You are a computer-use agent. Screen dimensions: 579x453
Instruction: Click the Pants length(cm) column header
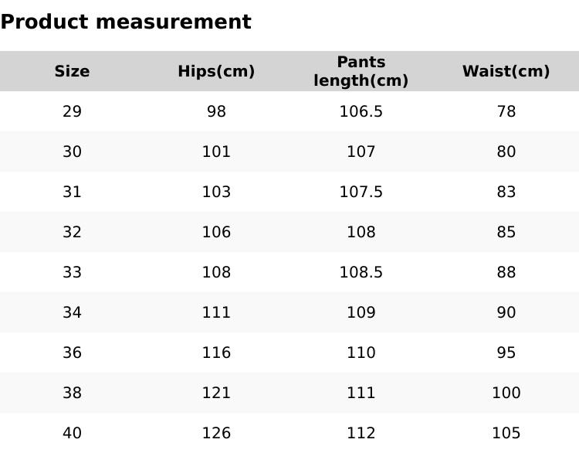point(361,71)
